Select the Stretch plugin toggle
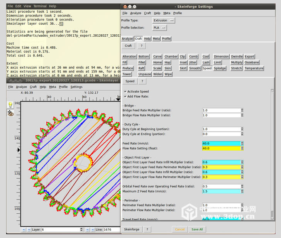This screenshot has width=281, height=238. point(236,68)
